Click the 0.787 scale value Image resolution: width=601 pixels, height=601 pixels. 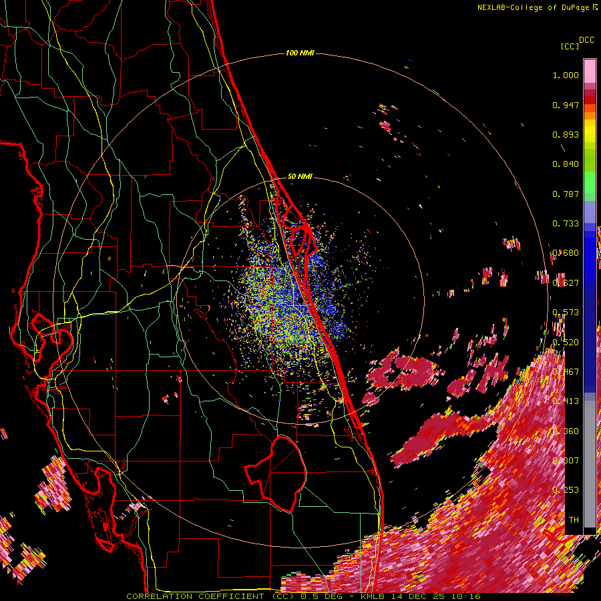566,194
